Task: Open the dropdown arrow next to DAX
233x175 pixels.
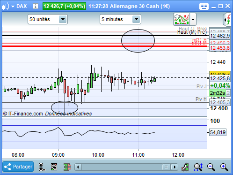Action: click(13, 7)
